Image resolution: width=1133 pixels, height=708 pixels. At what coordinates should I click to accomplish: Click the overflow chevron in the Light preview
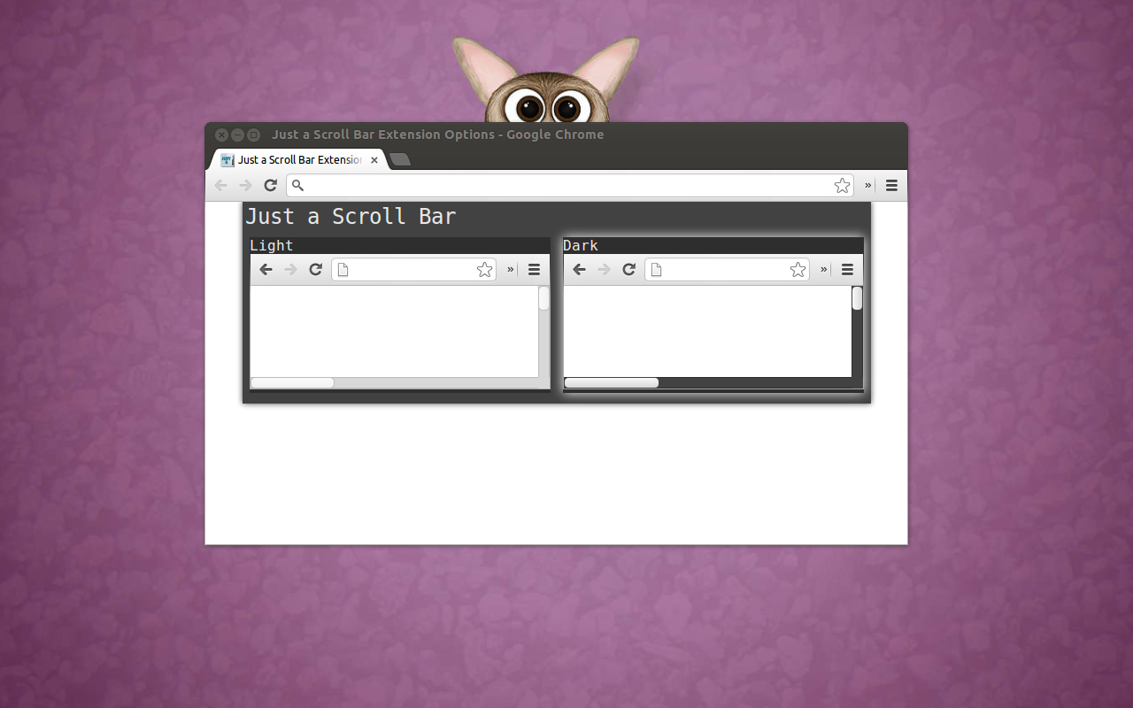[x=511, y=270]
